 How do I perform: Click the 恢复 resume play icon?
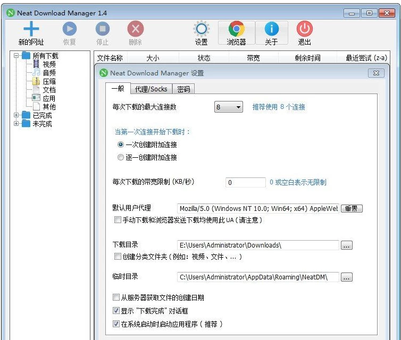(x=70, y=29)
